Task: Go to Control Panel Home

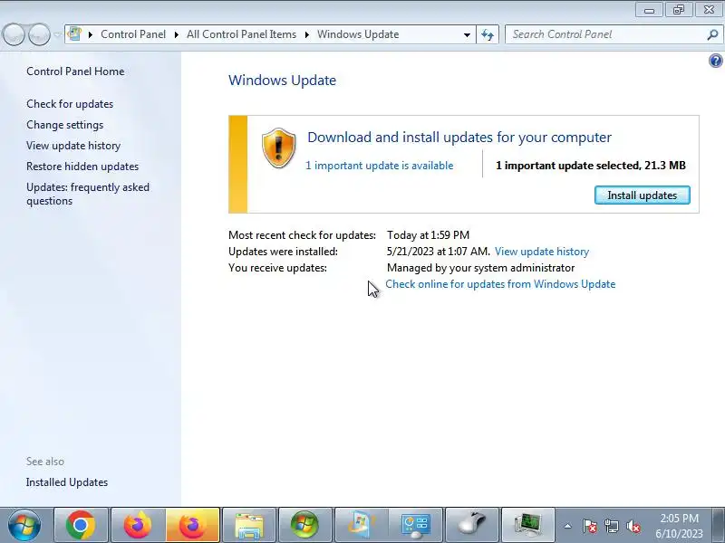Action: 75,71
